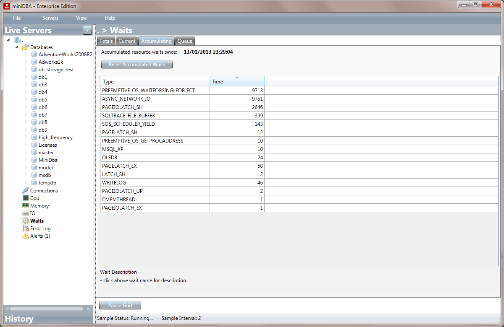Image resolution: width=504 pixels, height=327 pixels.
Task: Expand the db_storage_test node
Action: click(x=26, y=70)
